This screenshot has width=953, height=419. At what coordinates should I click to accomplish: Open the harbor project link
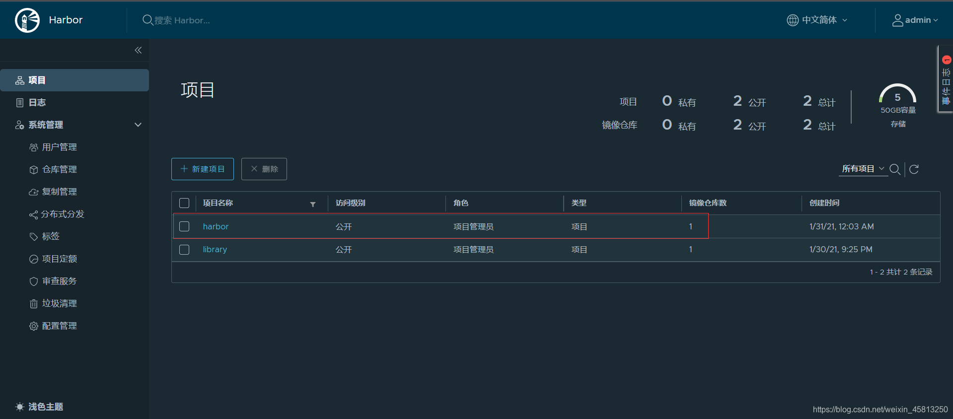(x=216, y=226)
